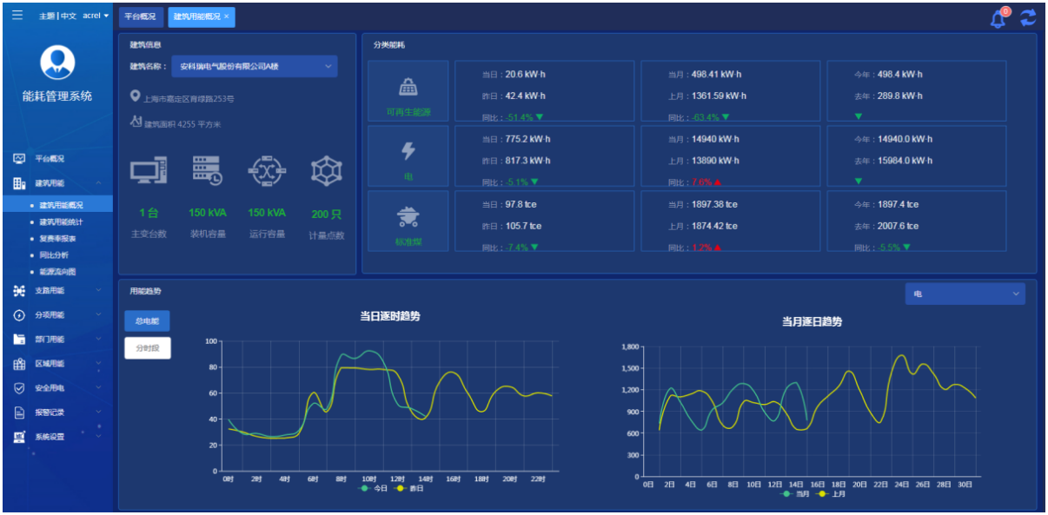1048x515 pixels.
Task: Click the 可再生能源 renewable energy icon
Action: pyautogui.click(x=408, y=87)
